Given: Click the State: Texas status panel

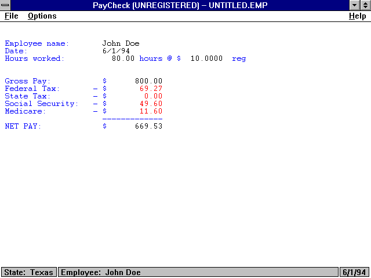Looking at the screenshot, I should pos(28,272).
